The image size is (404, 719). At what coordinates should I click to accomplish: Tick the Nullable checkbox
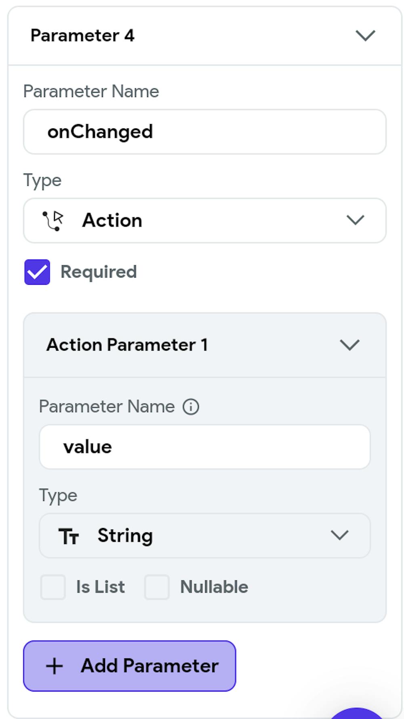point(157,587)
